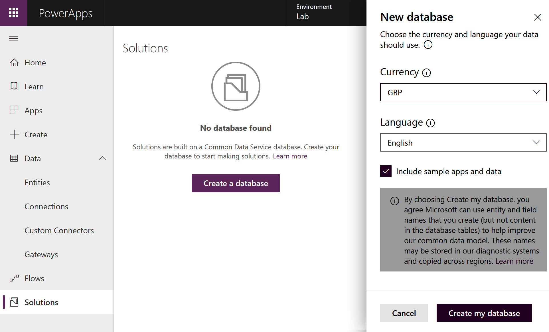Click the Learn book icon

14,86
